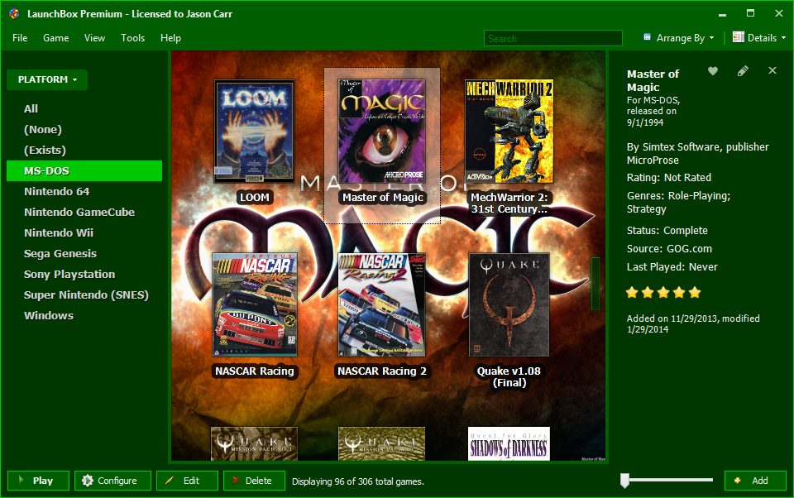
Task: Click the Edit button
Action: [x=188, y=481]
